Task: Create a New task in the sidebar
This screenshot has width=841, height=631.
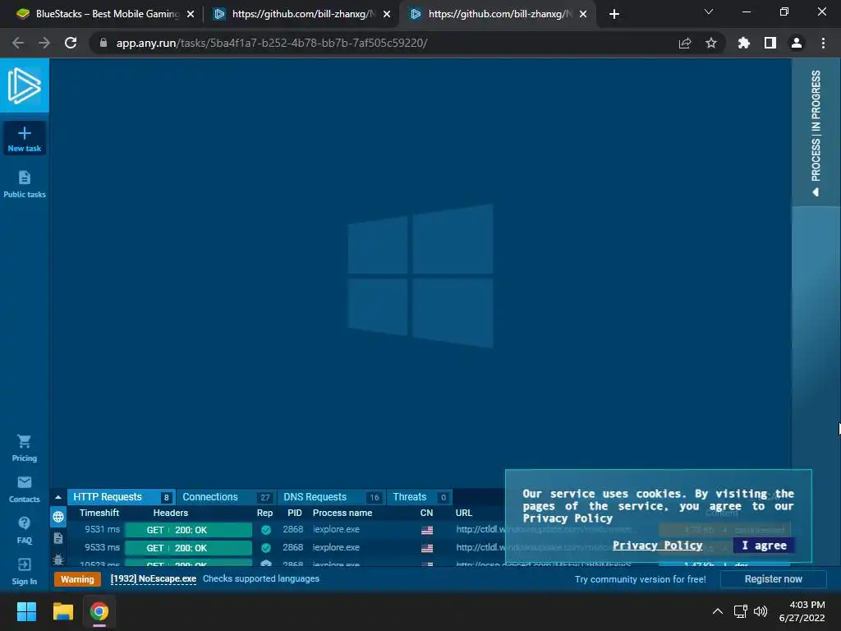Action: tap(24, 138)
